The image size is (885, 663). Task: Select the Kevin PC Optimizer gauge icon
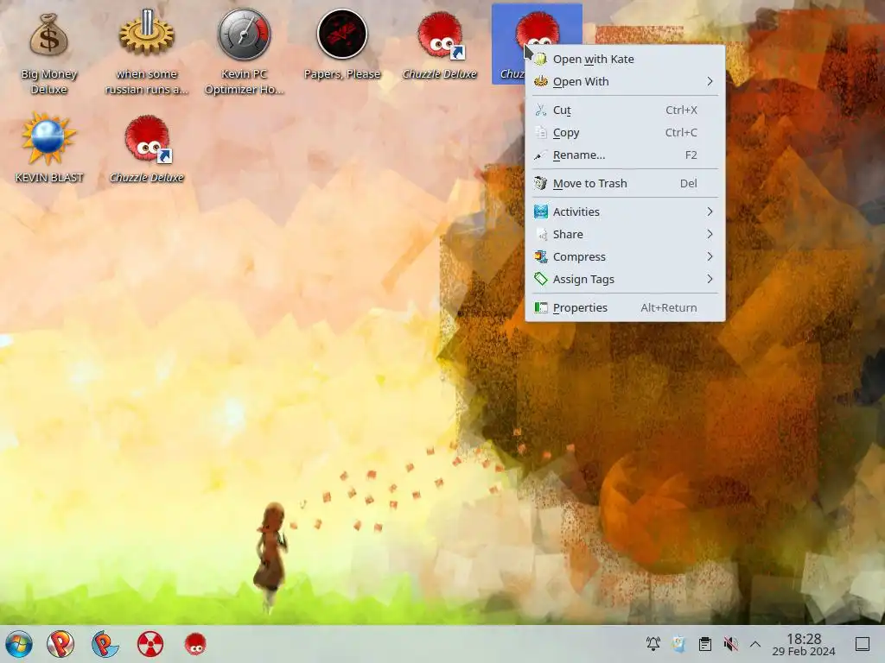[x=245, y=35]
